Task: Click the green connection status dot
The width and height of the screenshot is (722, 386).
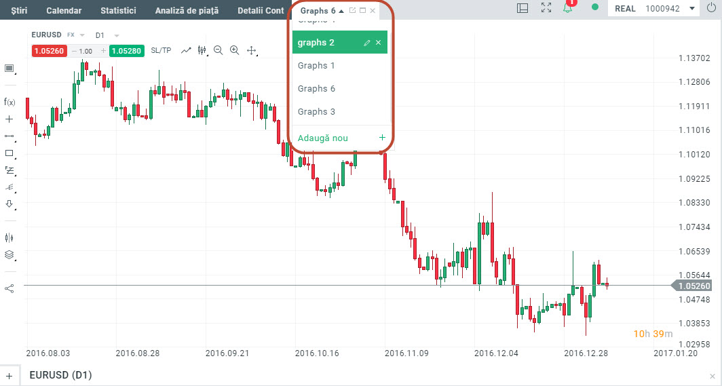Action: click(x=595, y=7)
